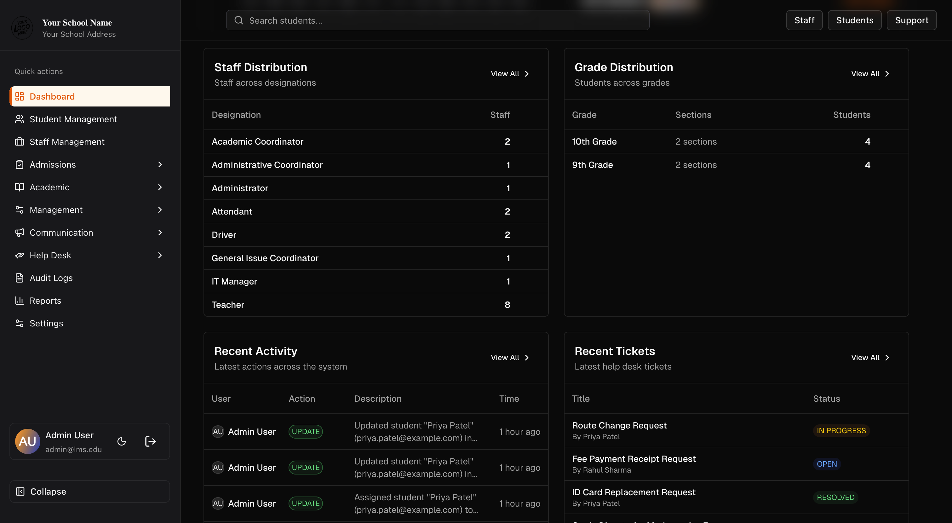Open the Route Change Request ticket
The image size is (952, 523).
pos(619,425)
